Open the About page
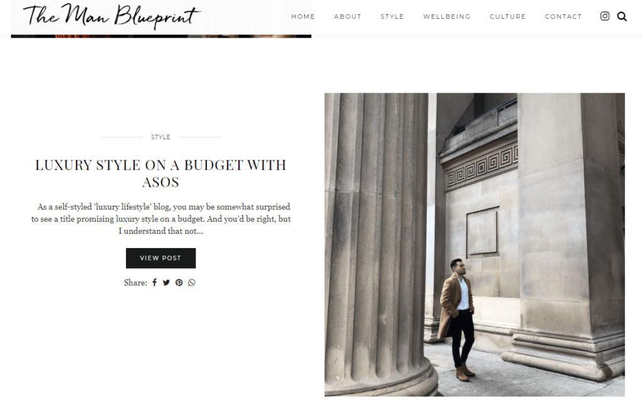 [347, 16]
